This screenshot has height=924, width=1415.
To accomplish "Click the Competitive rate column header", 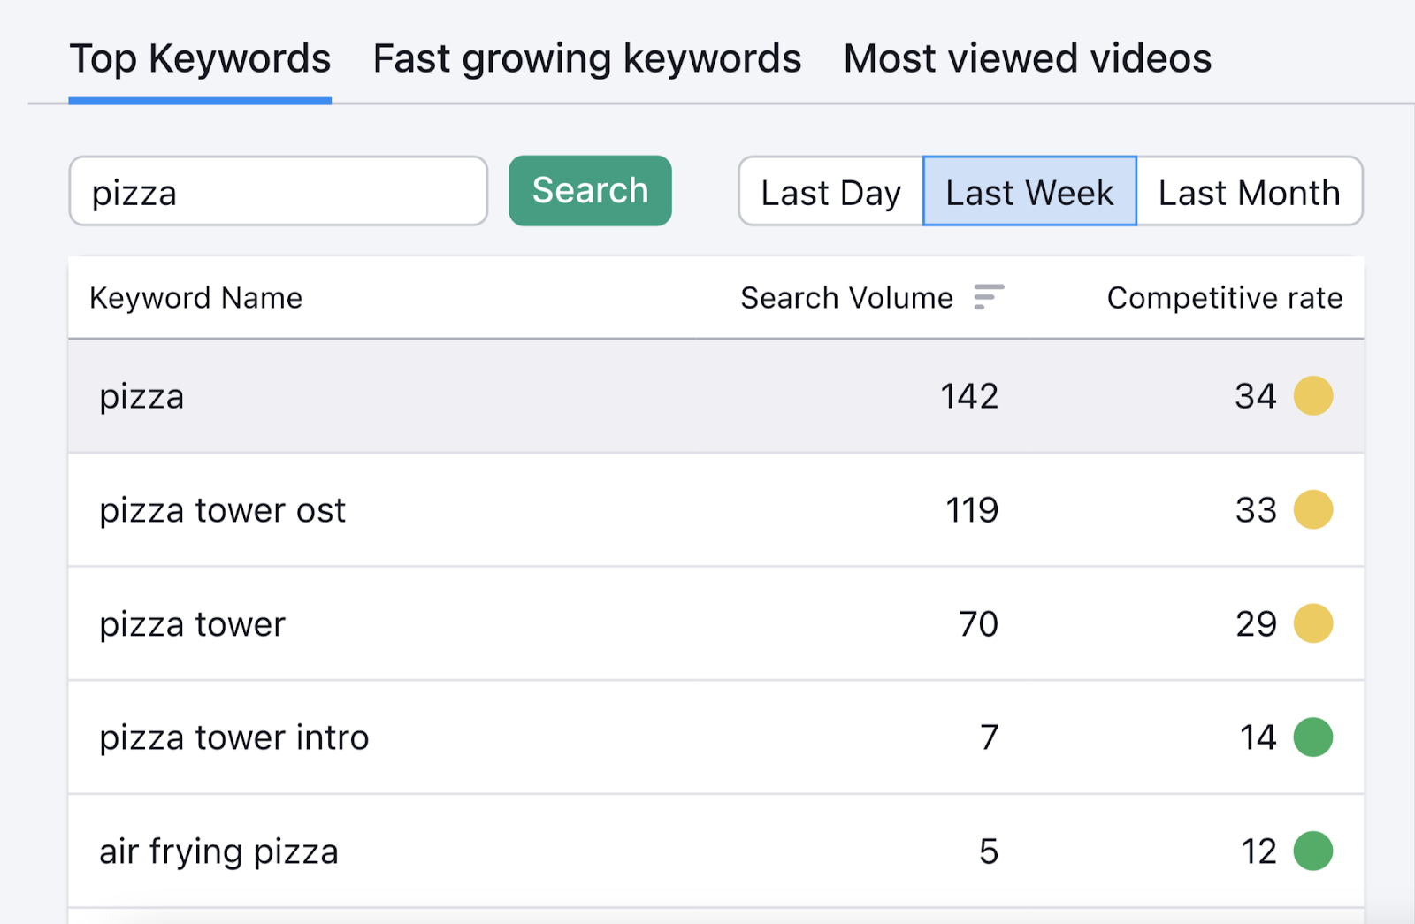I will click(x=1224, y=298).
